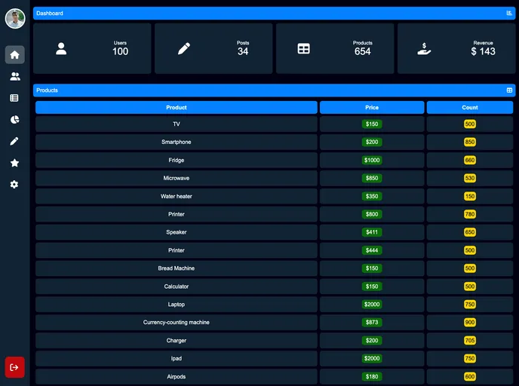Open the star favorites icon in sidebar

(14, 163)
